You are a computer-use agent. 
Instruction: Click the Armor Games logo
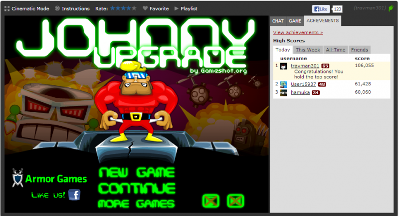49,178
